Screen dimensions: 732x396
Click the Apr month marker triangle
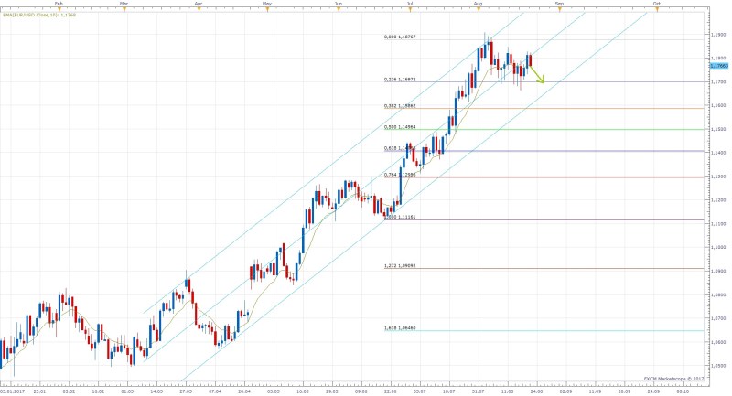(x=199, y=7)
